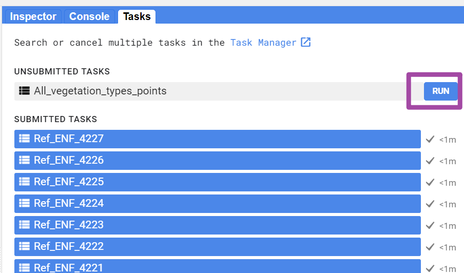Viewport: 464px width, 273px height.
Task: Click the Ref_ENF_4222 task bar
Action: (x=217, y=246)
